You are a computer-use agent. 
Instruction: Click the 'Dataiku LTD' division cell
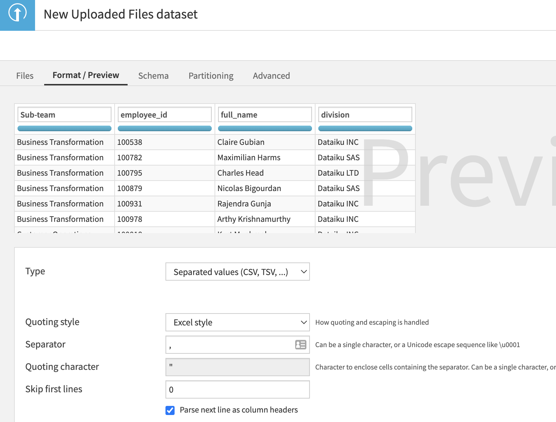365,173
